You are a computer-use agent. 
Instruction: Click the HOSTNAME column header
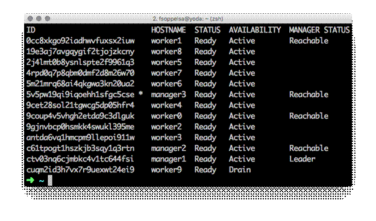(168, 30)
